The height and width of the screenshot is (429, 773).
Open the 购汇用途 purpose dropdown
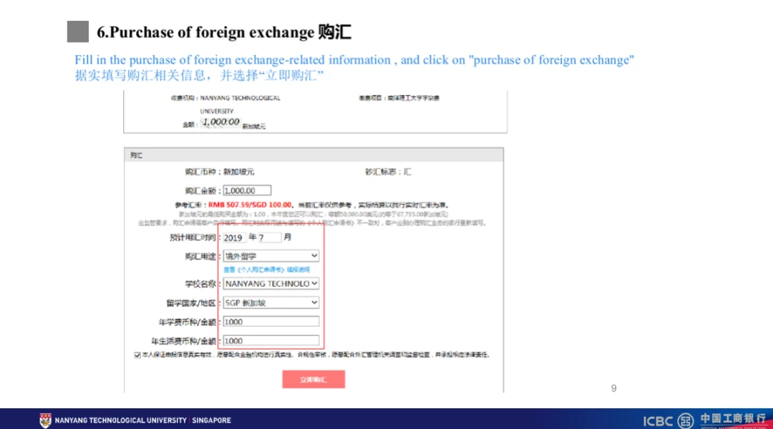(271, 256)
